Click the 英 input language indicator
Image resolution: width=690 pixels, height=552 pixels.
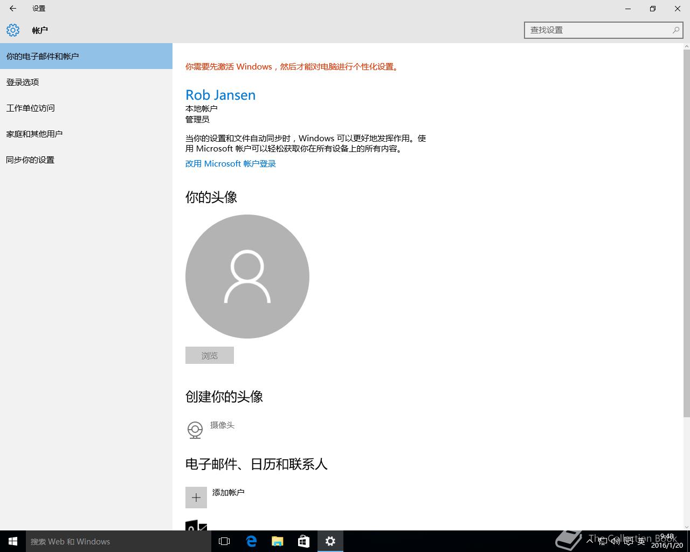(641, 541)
